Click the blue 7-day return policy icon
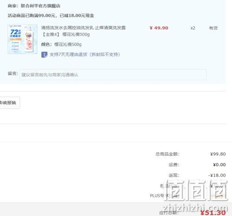Screen dimensions: 232x216 (x=44, y=55)
